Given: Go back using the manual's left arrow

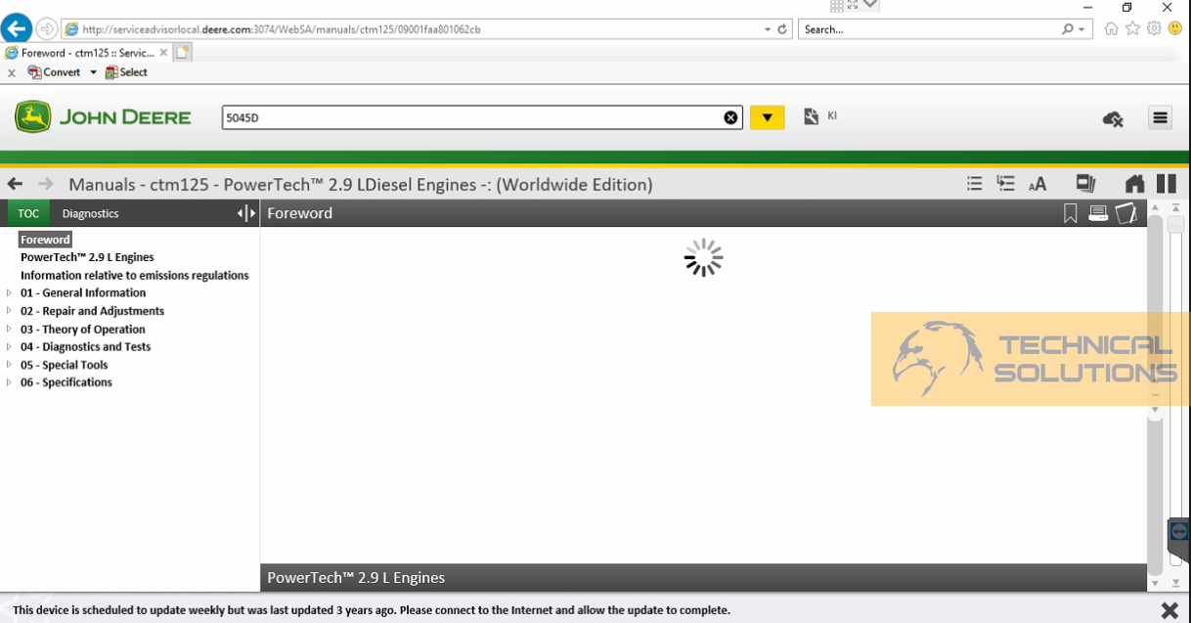Looking at the screenshot, I should [16, 184].
